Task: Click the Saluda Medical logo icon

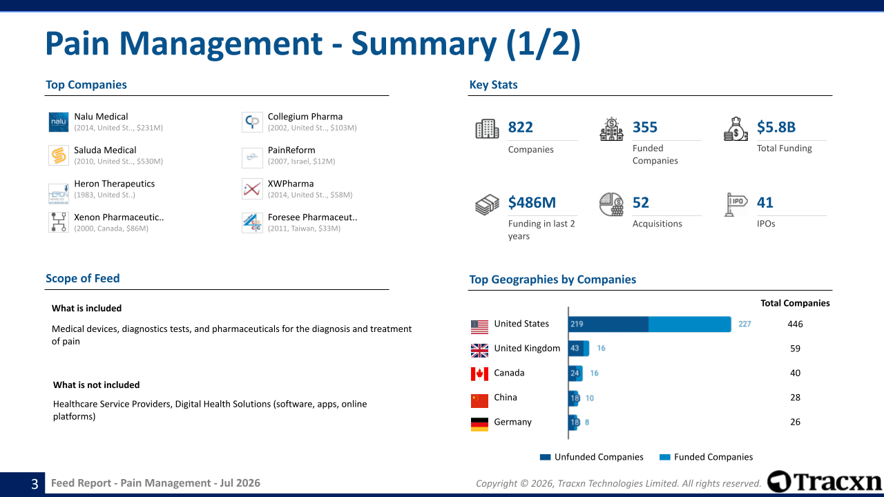Action: pos(59,155)
